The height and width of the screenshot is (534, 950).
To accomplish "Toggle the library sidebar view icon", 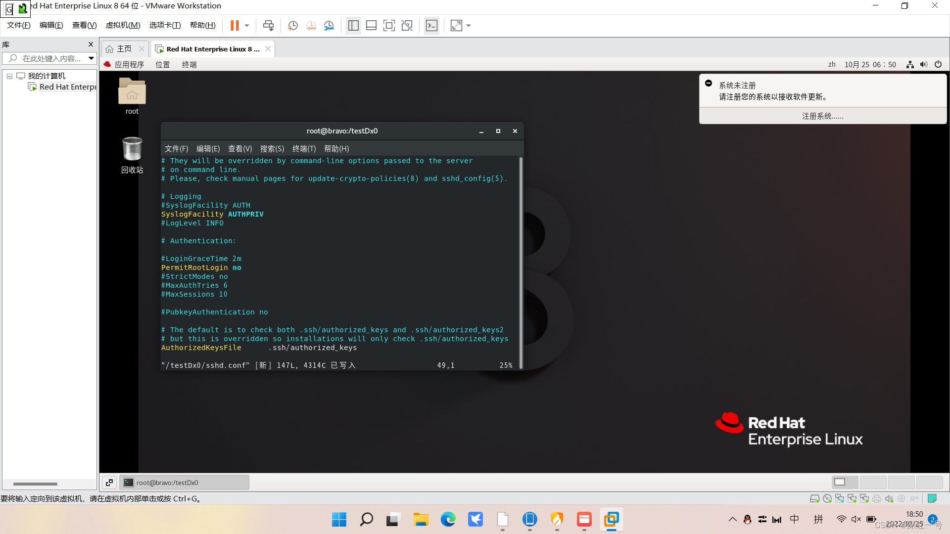I will 353,26.
